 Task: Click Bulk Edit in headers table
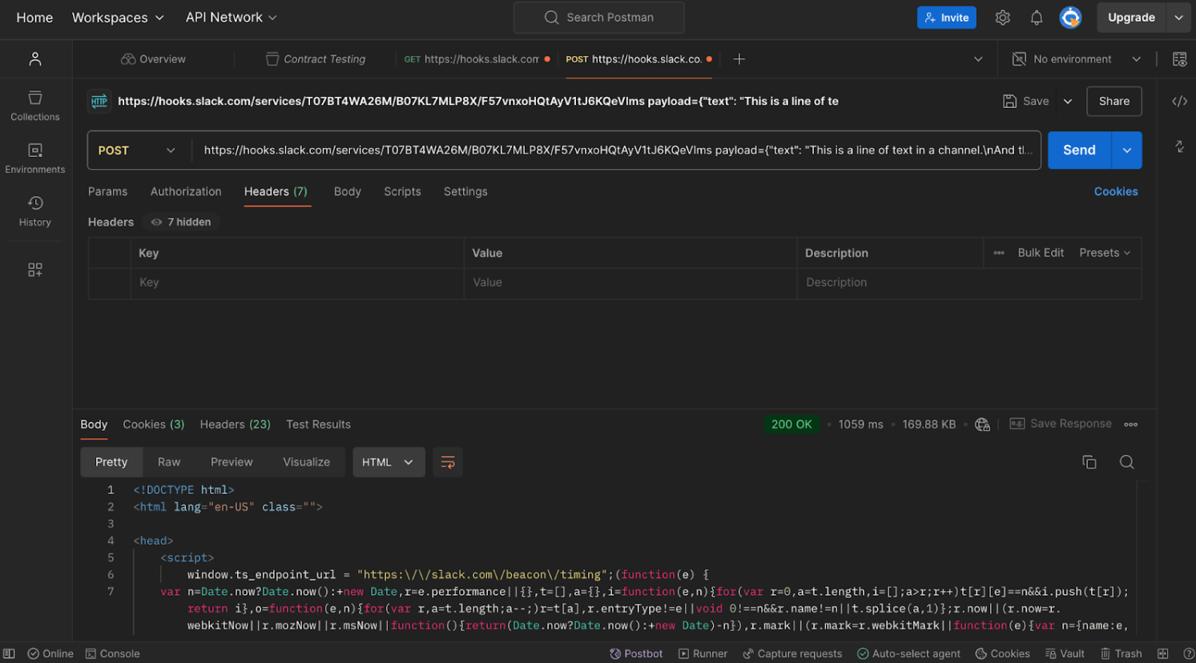[x=1041, y=253]
